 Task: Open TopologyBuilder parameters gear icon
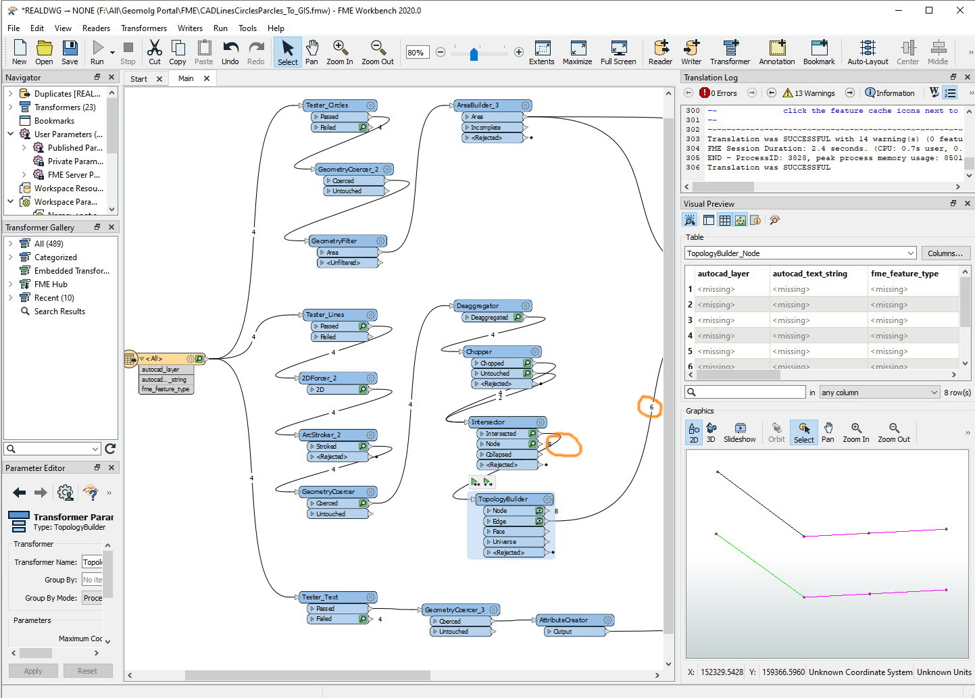547,499
